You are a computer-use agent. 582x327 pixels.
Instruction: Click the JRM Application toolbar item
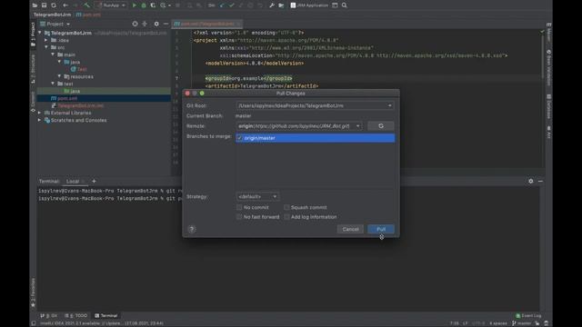tap(309, 5)
